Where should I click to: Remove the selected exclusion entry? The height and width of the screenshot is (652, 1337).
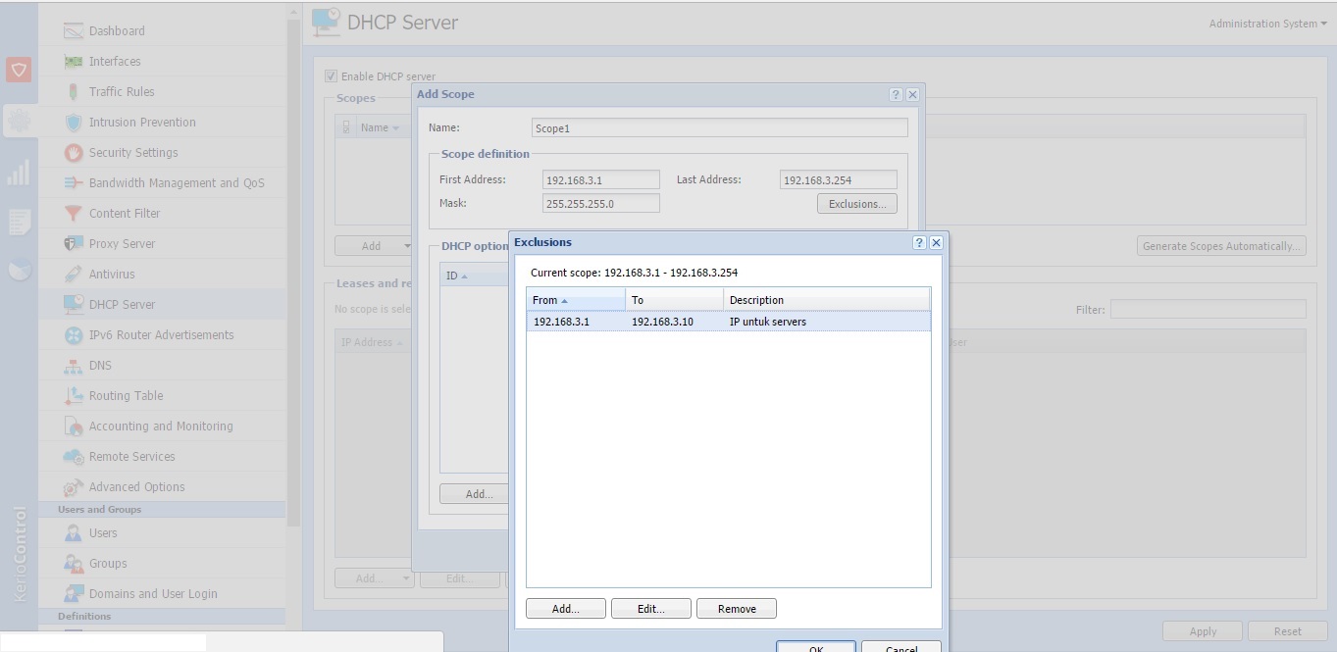(x=736, y=608)
